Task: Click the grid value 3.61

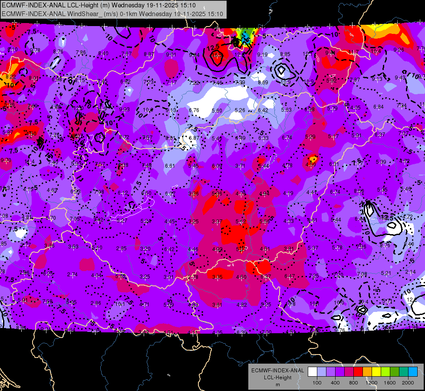Action: coord(217,305)
